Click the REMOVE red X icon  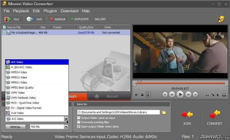click(51, 19)
